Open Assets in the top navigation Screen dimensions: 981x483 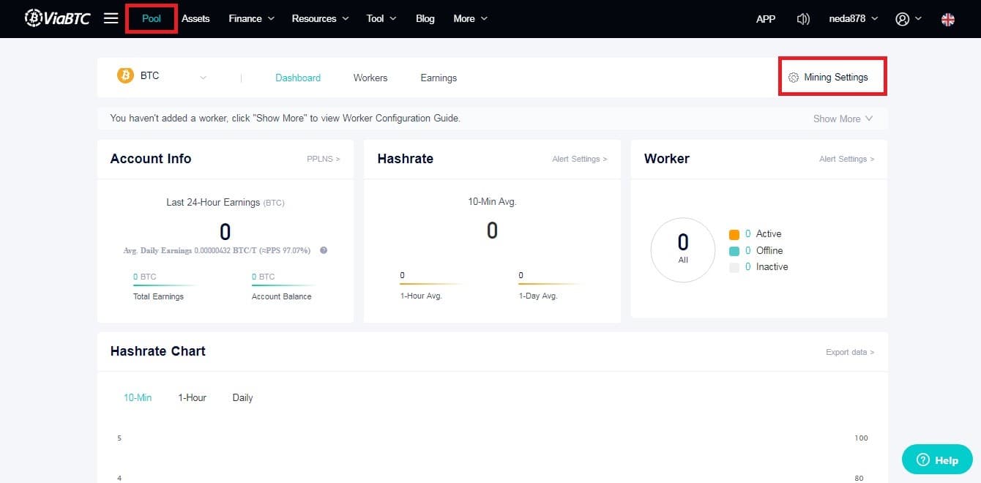point(195,18)
